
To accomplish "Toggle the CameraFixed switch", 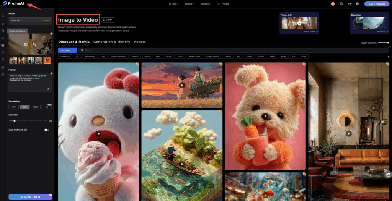I will point(47,130).
